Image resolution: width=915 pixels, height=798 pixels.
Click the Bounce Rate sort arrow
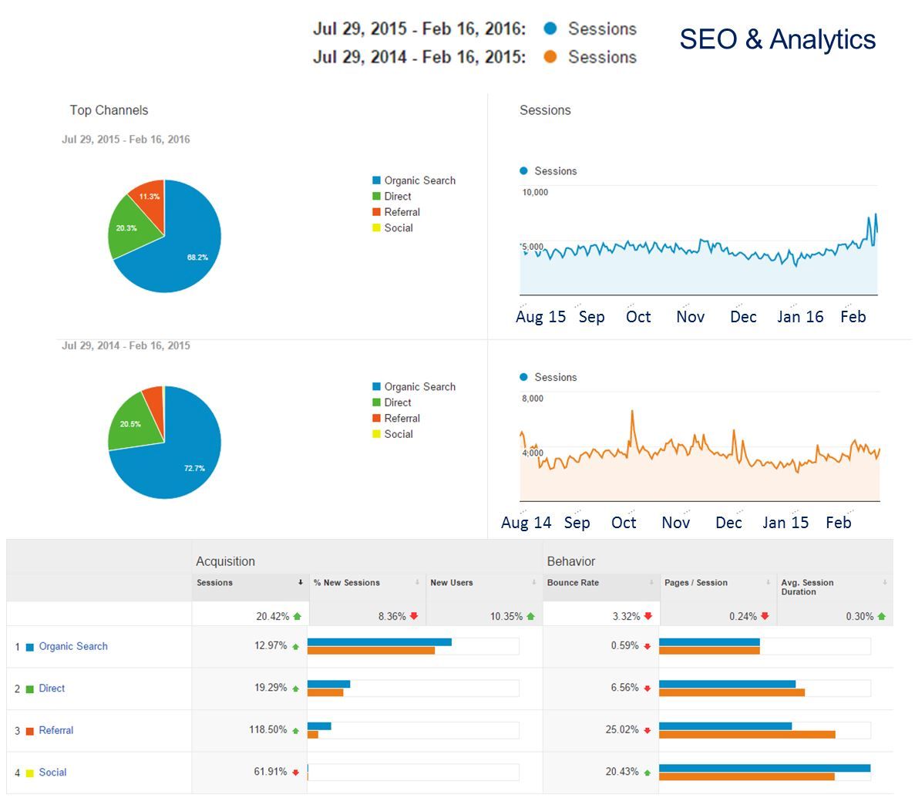tap(651, 582)
